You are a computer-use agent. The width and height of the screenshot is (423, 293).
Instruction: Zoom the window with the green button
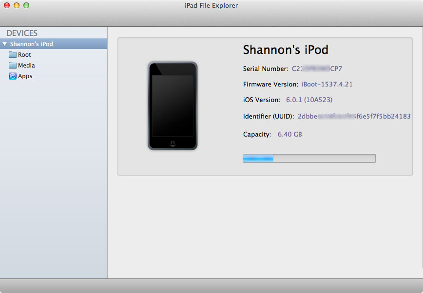point(26,5)
